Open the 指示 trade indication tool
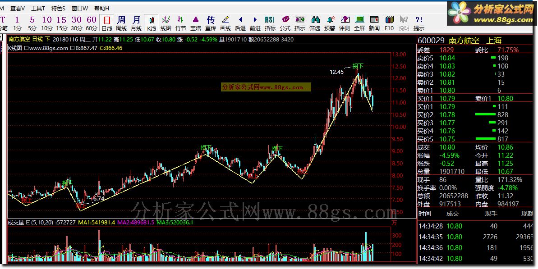The height and width of the screenshot is (269, 538). click(x=300, y=23)
